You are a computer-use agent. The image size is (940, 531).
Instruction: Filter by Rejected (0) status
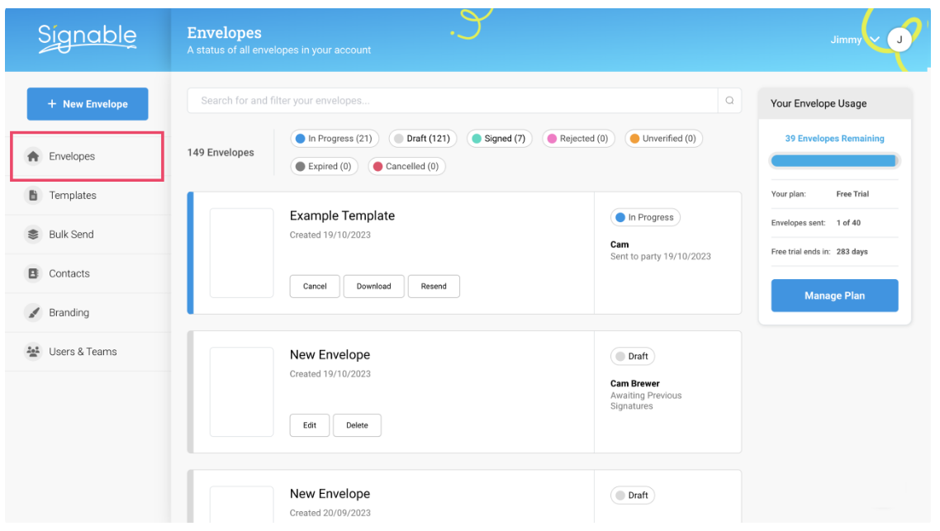pos(578,139)
